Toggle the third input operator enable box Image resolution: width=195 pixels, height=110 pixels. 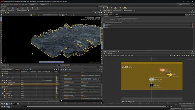point(104,27)
